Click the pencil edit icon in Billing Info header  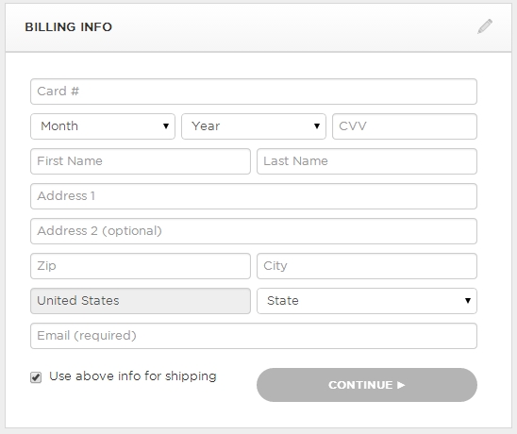pos(485,26)
